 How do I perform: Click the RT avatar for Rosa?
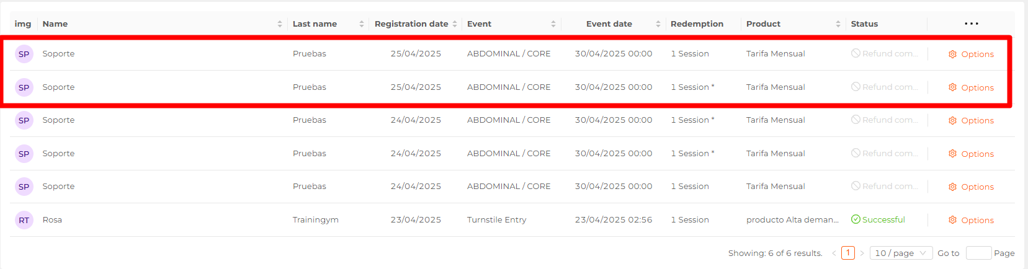pos(24,220)
